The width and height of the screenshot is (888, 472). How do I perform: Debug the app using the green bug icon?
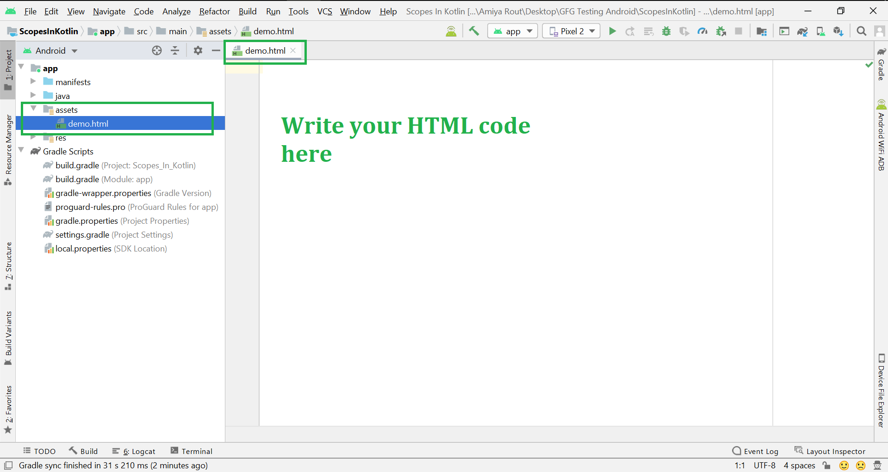666,31
